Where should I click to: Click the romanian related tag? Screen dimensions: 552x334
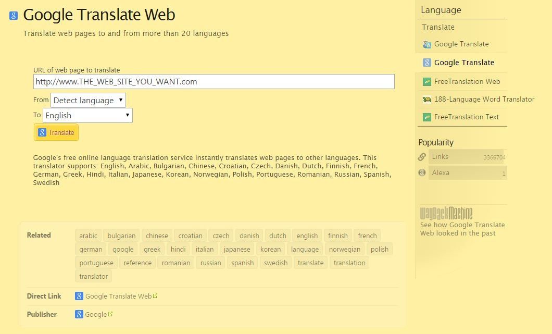[x=175, y=263]
